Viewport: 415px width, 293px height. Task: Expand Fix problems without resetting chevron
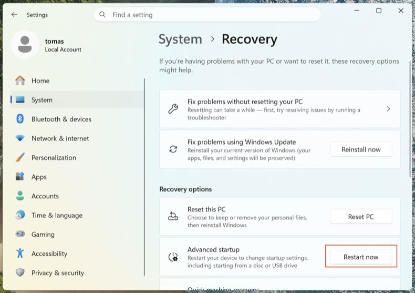click(388, 109)
